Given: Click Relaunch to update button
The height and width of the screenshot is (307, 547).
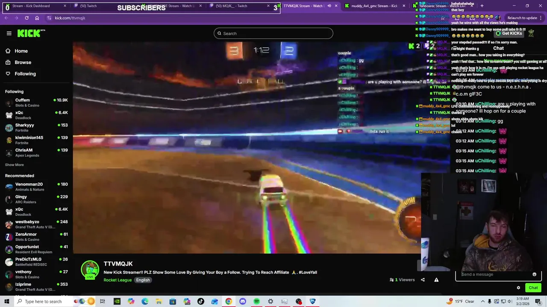Looking at the screenshot, I should [x=522, y=18].
